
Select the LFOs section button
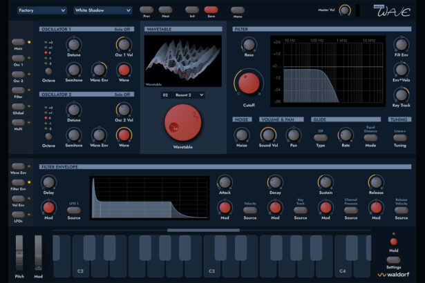click(x=18, y=215)
